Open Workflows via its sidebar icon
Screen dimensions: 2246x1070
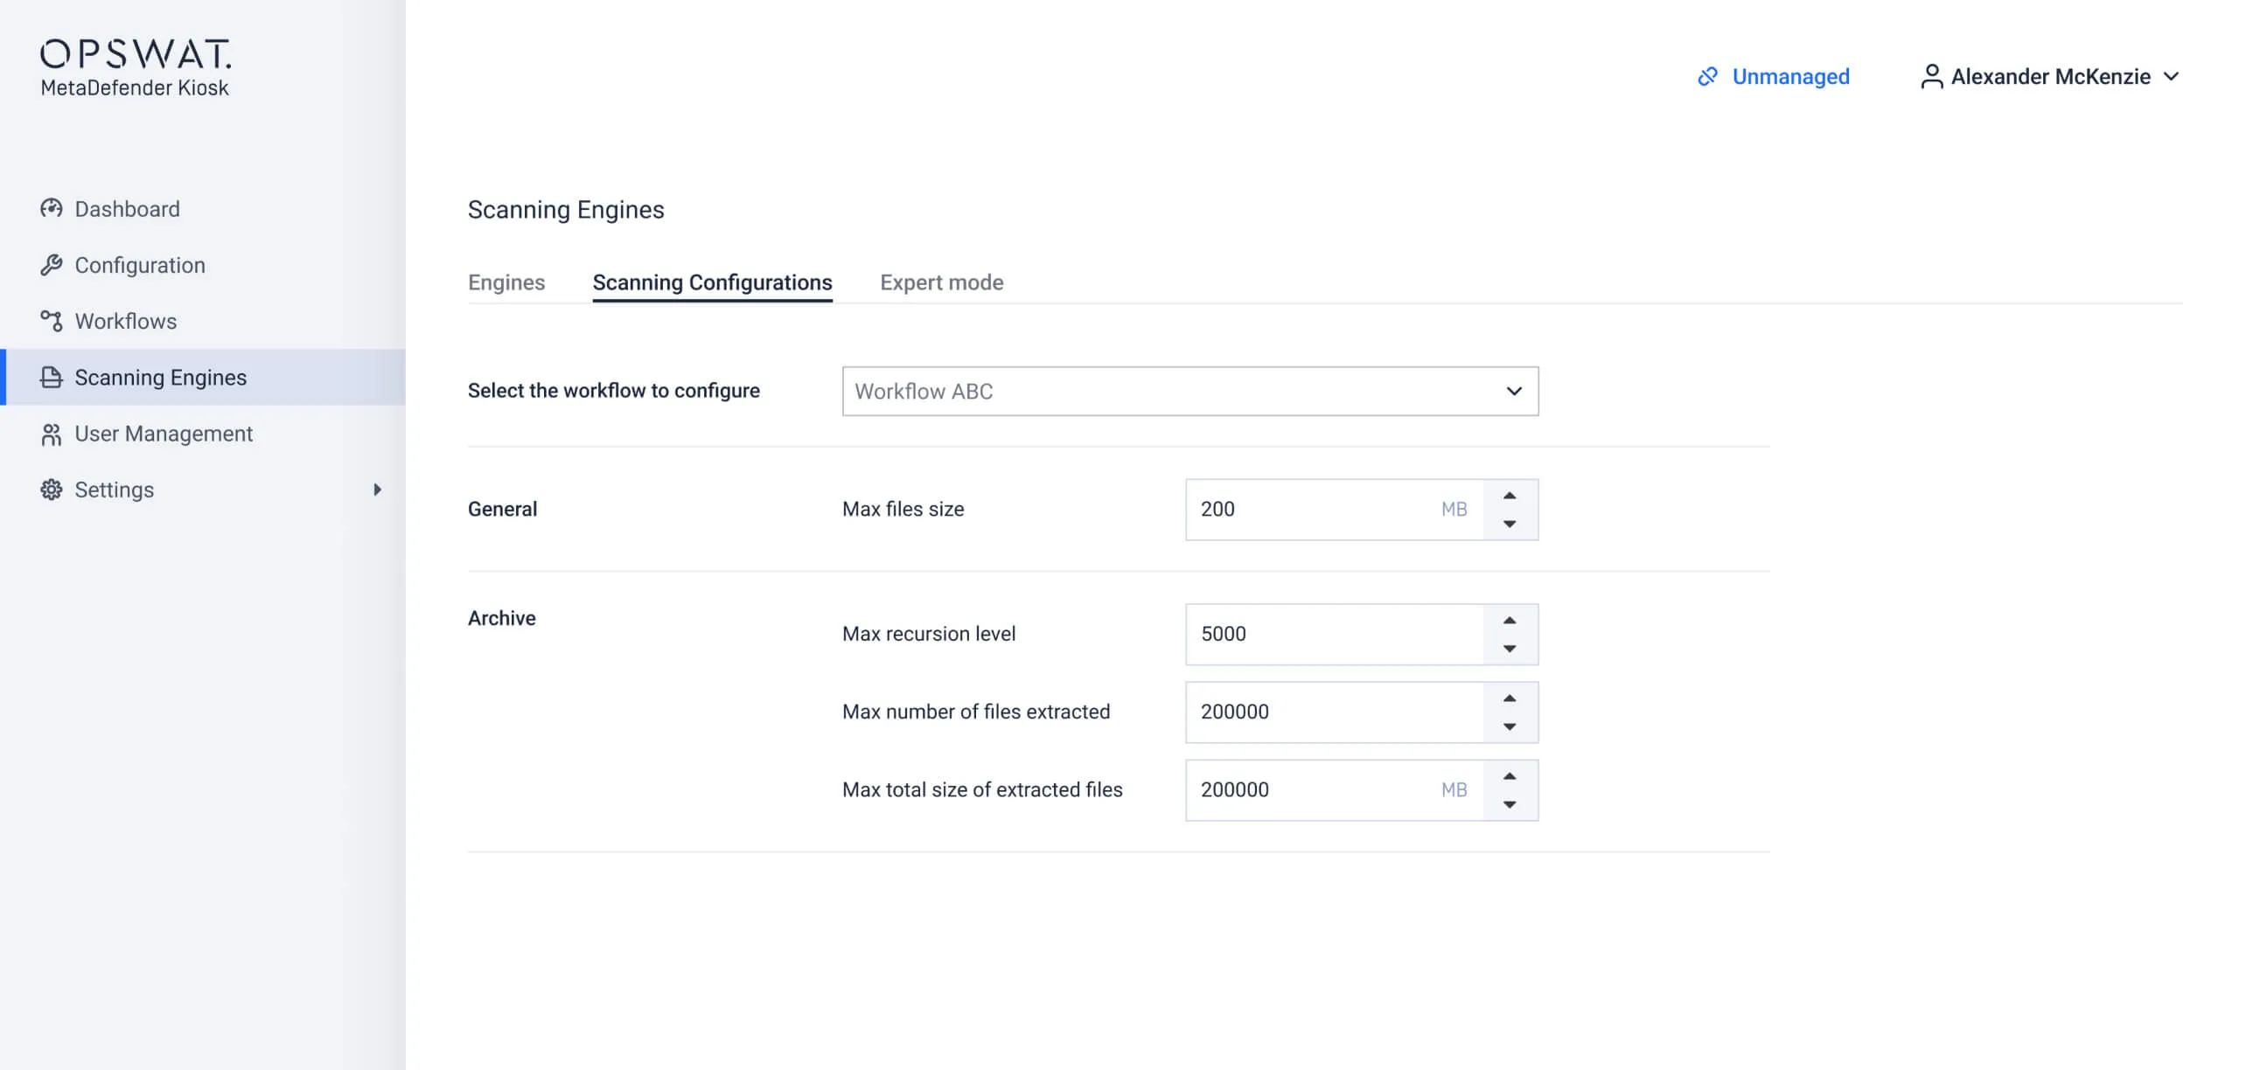click(52, 321)
